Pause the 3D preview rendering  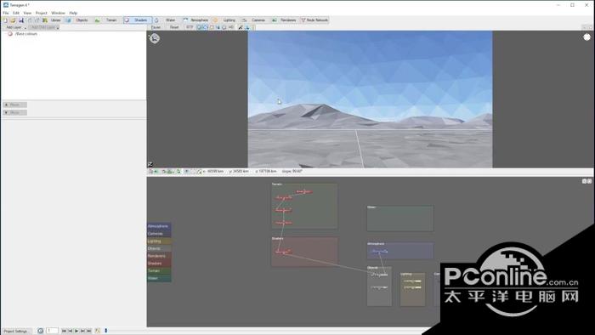coord(156,27)
